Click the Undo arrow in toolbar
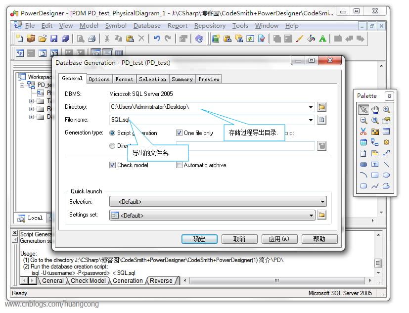Screen dimensions: 409x313 click(x=156, y=39)
